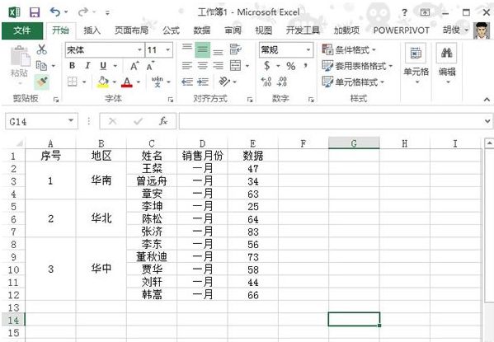The width and height of the screenshot is (494, 342).
Task: Expand the Name Box dropdown arrow
Action: pyautogui.click(x=71, y=121)
